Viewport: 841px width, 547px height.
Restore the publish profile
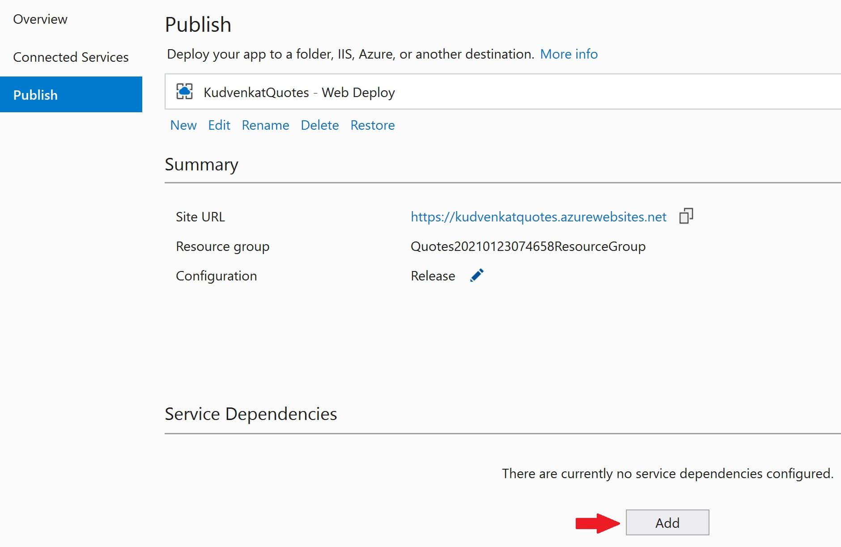pos(373,125)
